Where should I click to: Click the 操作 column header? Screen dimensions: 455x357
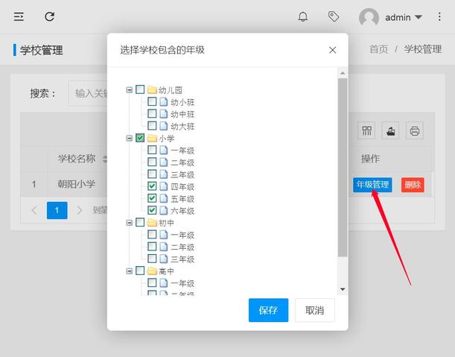(370, 159)
